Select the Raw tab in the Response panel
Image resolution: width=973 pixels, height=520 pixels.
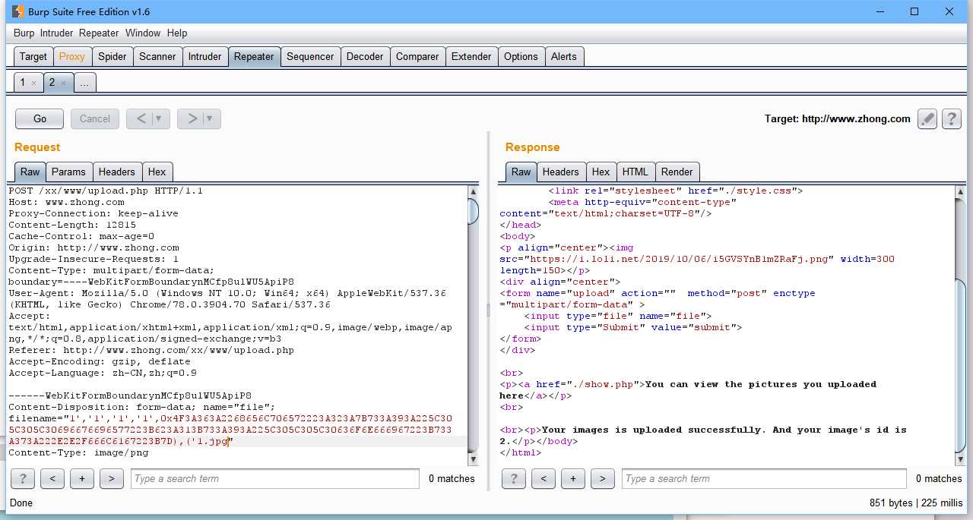pos(521,172)
